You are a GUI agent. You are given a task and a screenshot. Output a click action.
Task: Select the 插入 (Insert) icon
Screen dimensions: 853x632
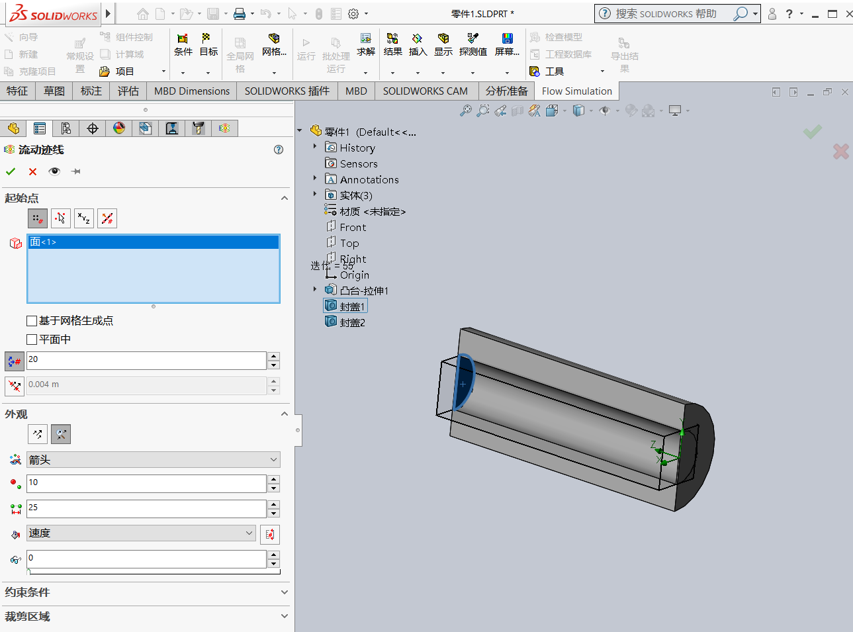click(418, 45)
